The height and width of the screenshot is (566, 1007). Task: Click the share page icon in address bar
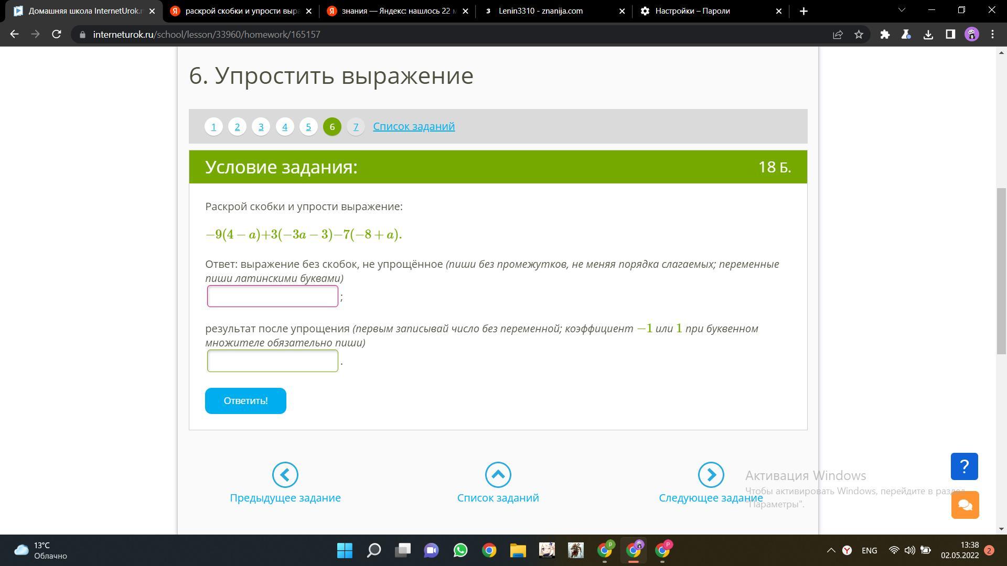838,35
